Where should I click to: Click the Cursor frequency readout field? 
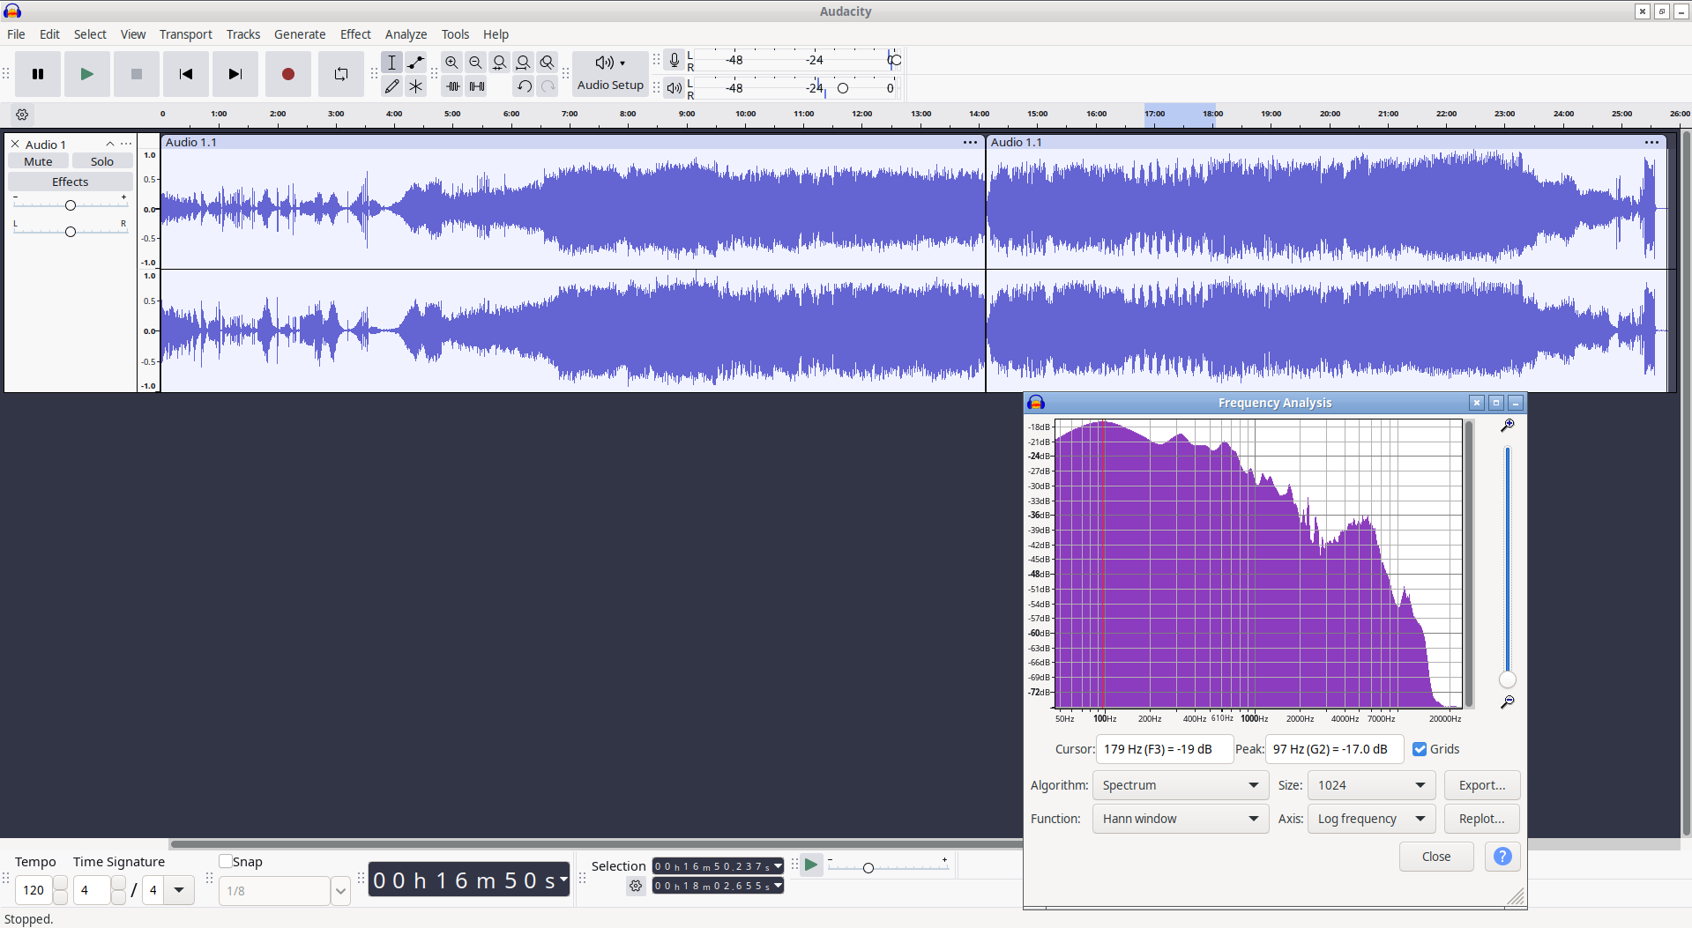click(x=1164, y=749)
